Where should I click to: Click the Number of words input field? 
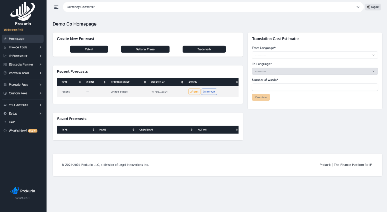click(x=315, y=87)
